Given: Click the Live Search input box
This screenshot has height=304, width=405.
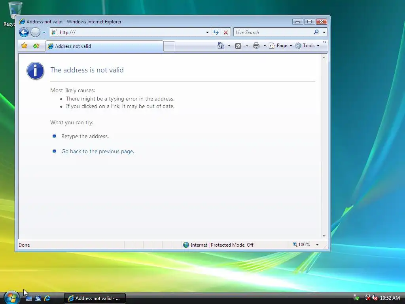Looking at the screenshot, I should click(273, 32).
